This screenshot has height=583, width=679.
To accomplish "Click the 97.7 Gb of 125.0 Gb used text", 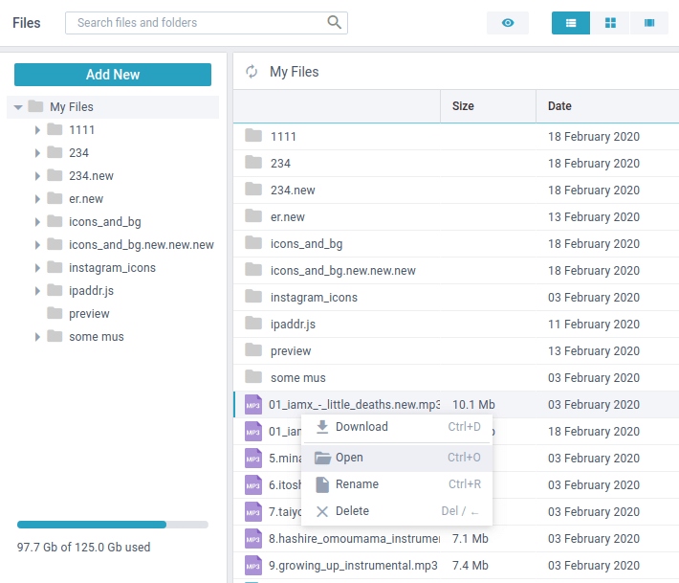I will click(x=83, y=548).
